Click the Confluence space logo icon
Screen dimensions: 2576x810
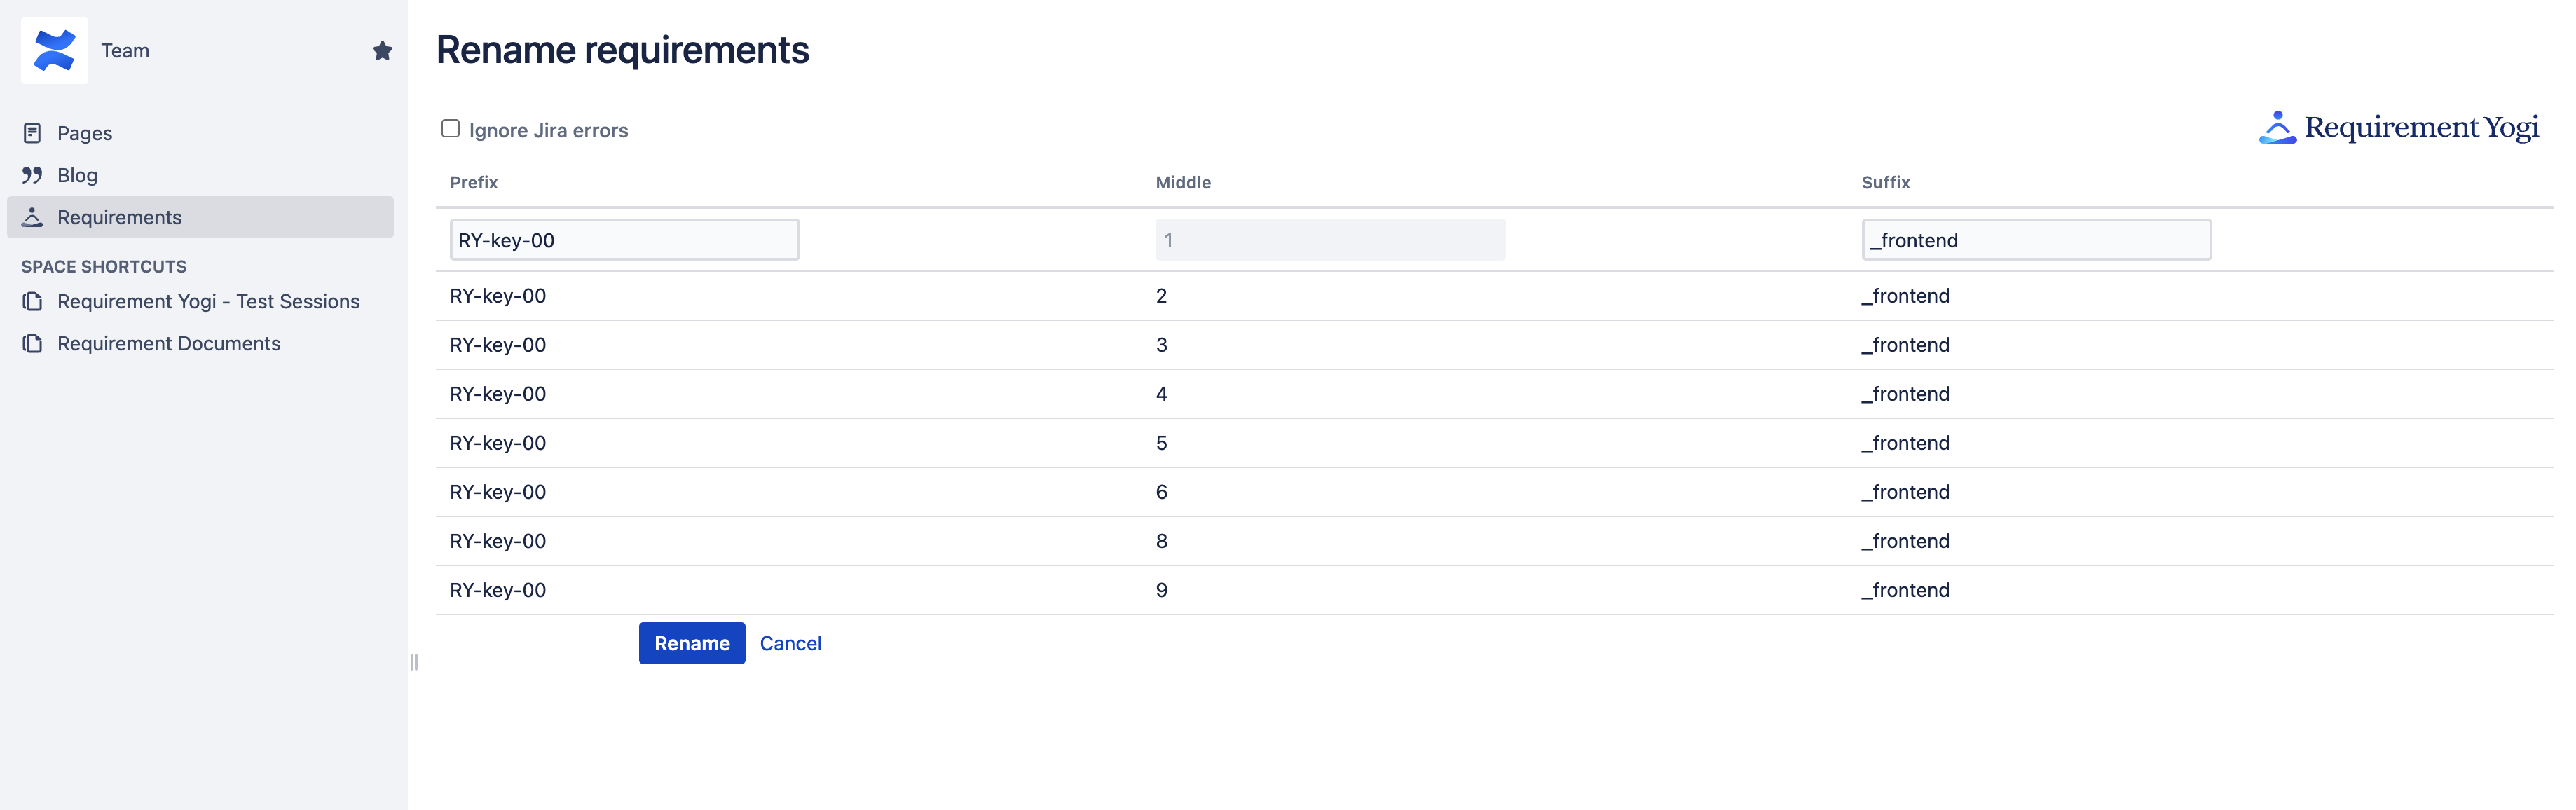coord(54,50)
